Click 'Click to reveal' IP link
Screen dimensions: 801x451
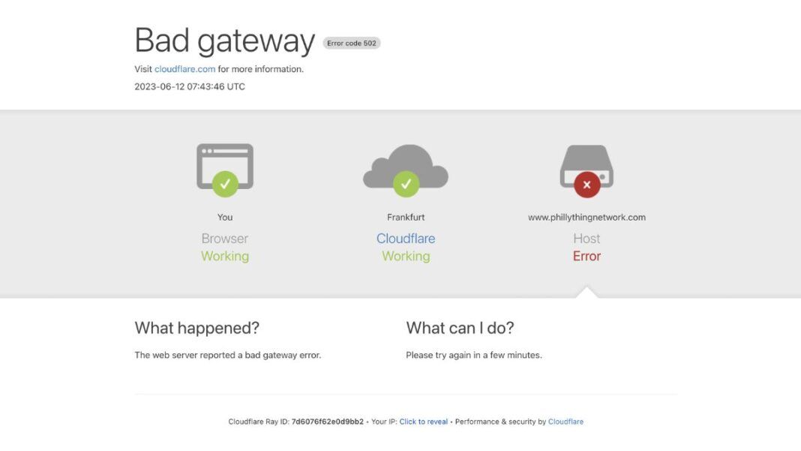point(424,422)
